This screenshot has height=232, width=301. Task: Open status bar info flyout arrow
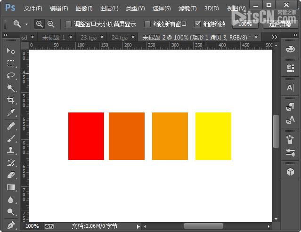(x=138, y=227)
